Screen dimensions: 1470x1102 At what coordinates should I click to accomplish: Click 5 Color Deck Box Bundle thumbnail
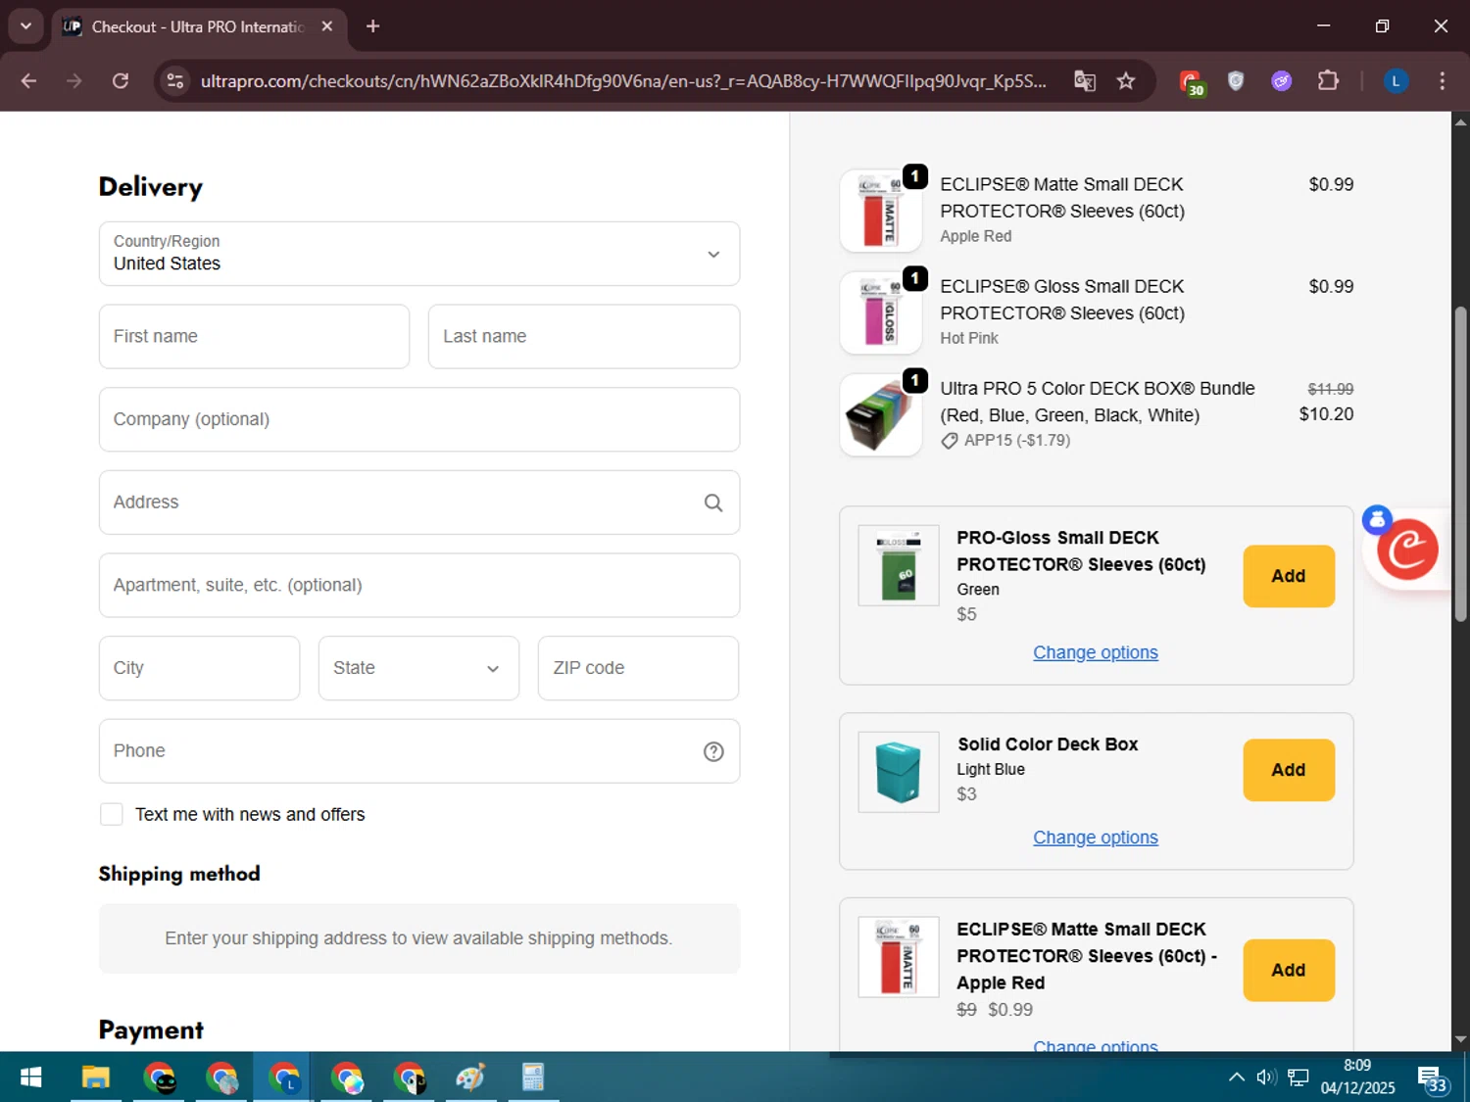click(x=881, y=414)
